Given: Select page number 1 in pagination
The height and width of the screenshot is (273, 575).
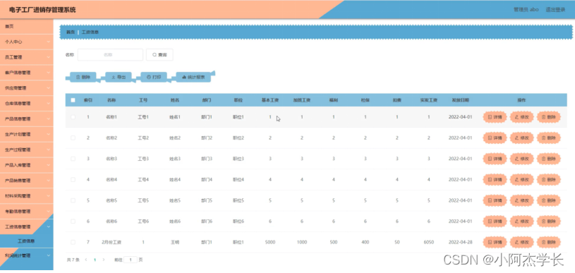Looking at the screenshot, I should tap(95, 260).
